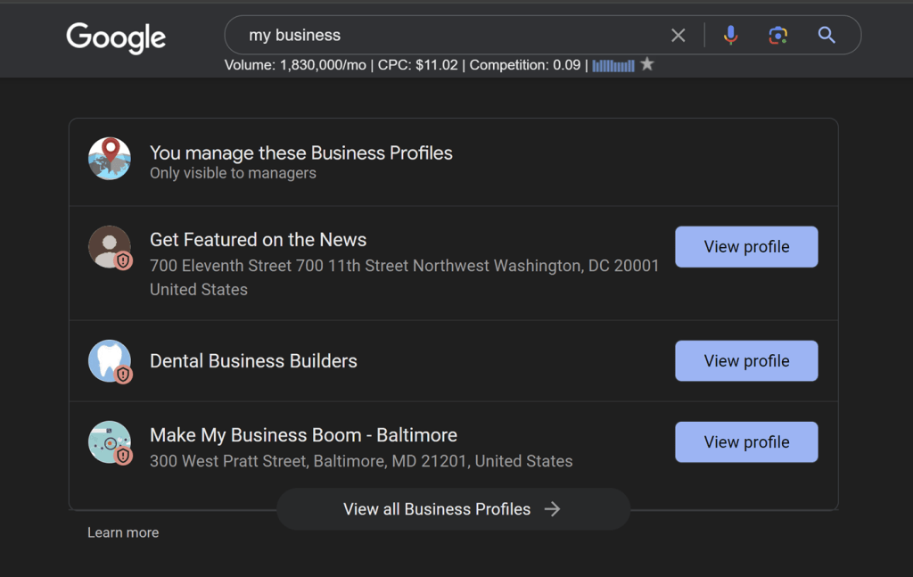View profile for Make My Business Boom

pyautogui.click(x=746, y=442)
